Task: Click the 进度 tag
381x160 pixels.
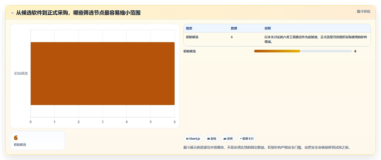Action: pyautogui.click(x=228, y=139)
